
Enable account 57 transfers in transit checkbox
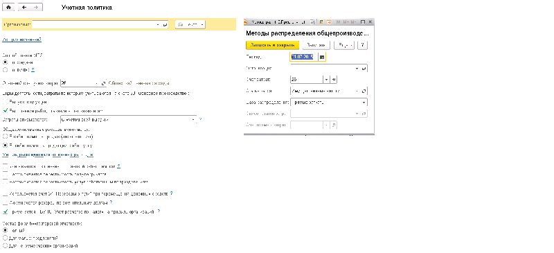pos(5,193)
